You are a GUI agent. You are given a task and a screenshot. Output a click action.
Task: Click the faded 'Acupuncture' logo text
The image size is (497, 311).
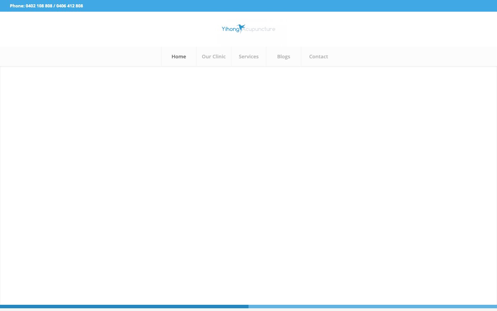coord(260,29)
